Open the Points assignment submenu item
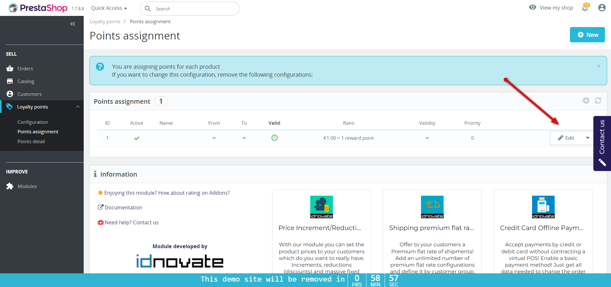This screenshot has height=287, width=611. (38, 131)
